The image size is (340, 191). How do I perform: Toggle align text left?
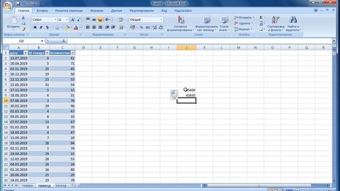pos(88,27)
